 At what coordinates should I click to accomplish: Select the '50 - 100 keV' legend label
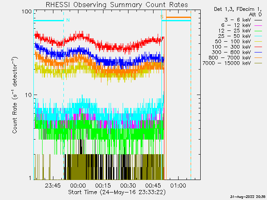click(x=233, y=42)
